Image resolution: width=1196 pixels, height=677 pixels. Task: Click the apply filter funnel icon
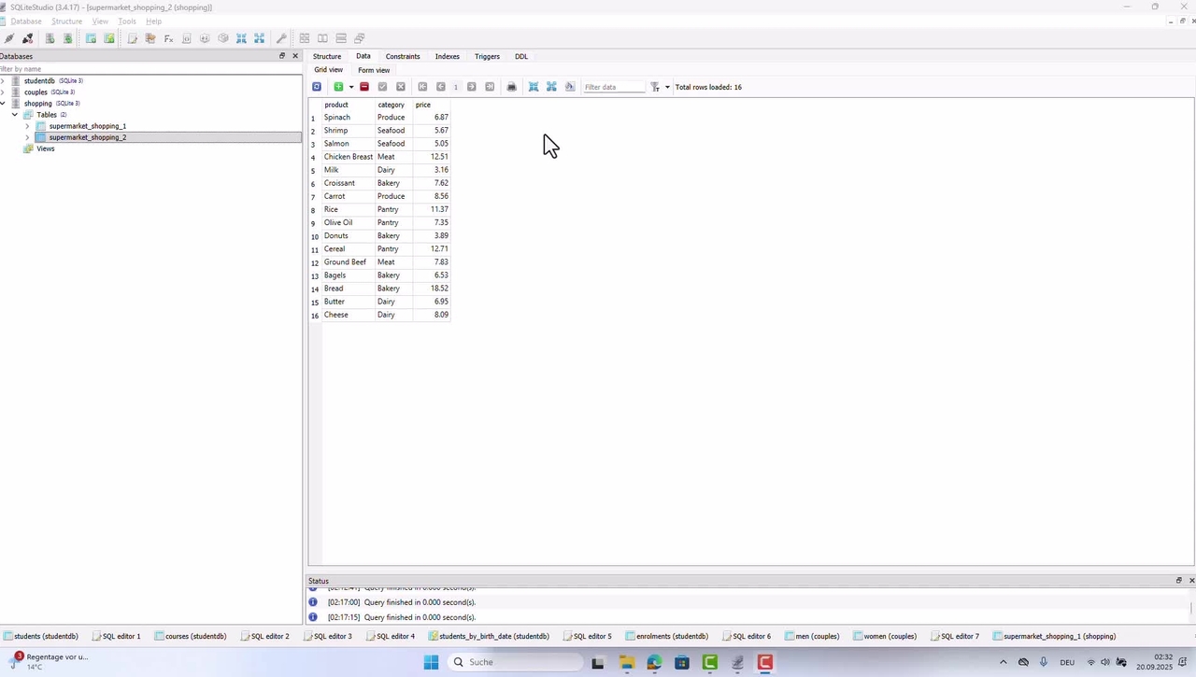coord(655,87)
